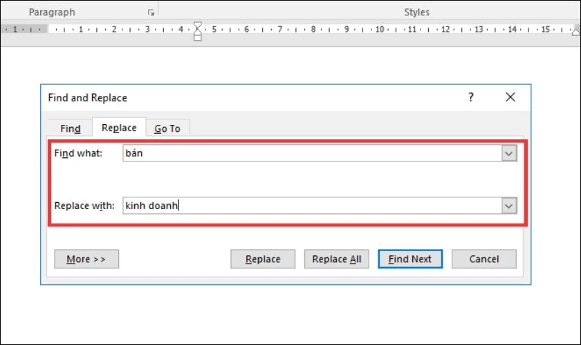This screenshot has height=345, width=581.
Task: Expand more options with More >> button
Action: pos(86,259)
